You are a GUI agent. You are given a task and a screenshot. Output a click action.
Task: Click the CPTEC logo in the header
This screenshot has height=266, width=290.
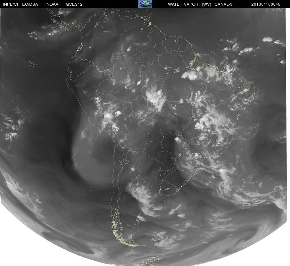[145, 4]
